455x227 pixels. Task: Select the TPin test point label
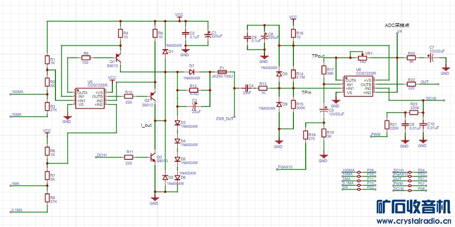[x=307, y=92]
